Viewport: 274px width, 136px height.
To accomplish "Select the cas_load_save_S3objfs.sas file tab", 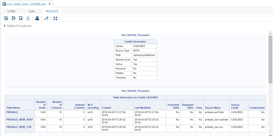I will pyautogui.click(x=26, y=4).
